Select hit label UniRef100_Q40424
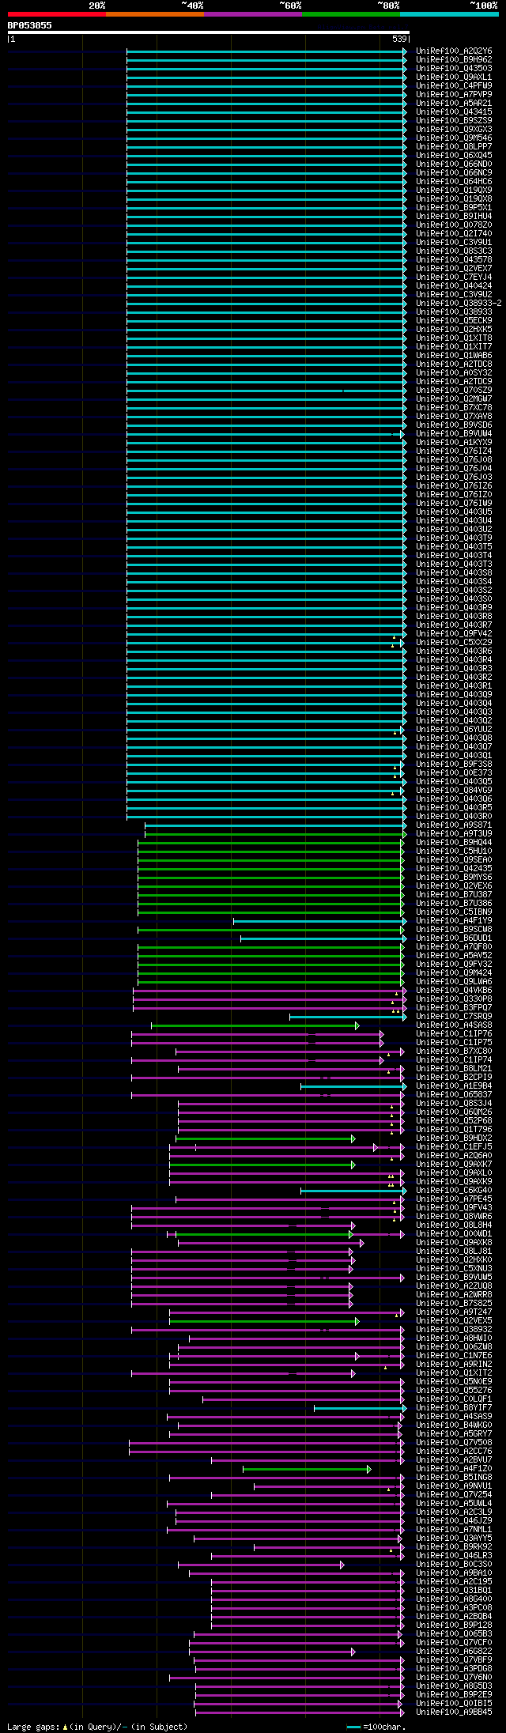This screenshot has height=1733, width=506. [454, 286]
